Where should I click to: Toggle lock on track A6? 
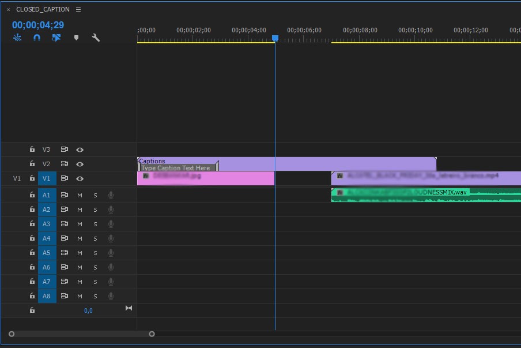32,267
